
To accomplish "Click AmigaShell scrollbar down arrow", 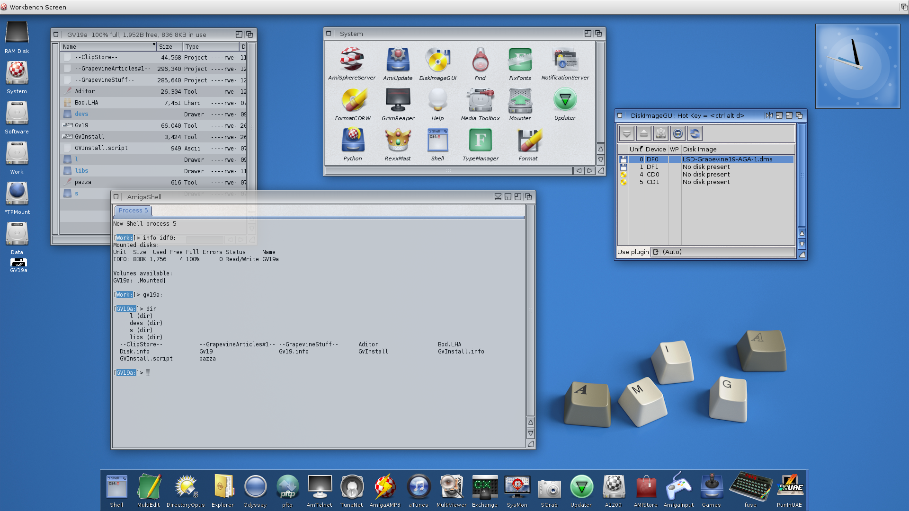I will [530, 433].
